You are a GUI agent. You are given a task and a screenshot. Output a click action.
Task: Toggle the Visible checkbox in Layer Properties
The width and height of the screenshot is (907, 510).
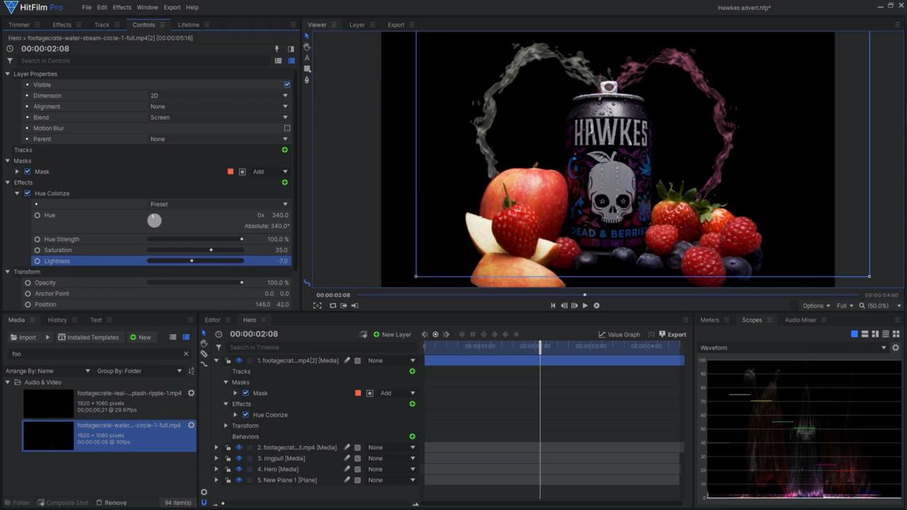point(287,85)
